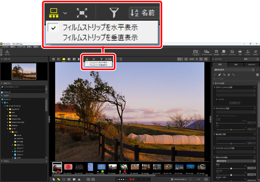Switch to thumbnail list view
The width and height of the screenshot is (260, 182).
58,59
